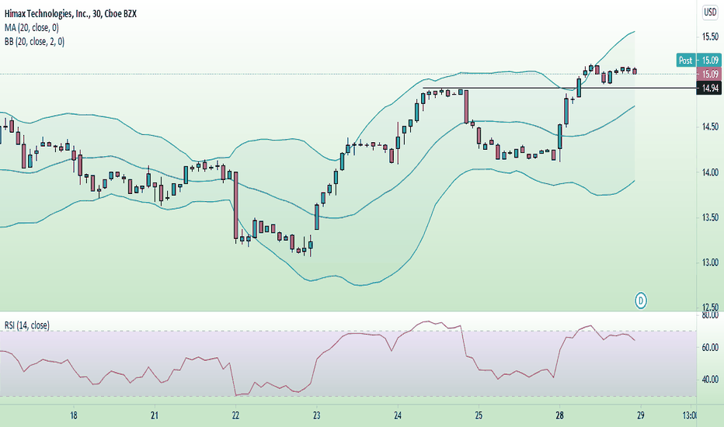
Task: Click the 15.50 price axis label
Action: click(x=710, y=36)
